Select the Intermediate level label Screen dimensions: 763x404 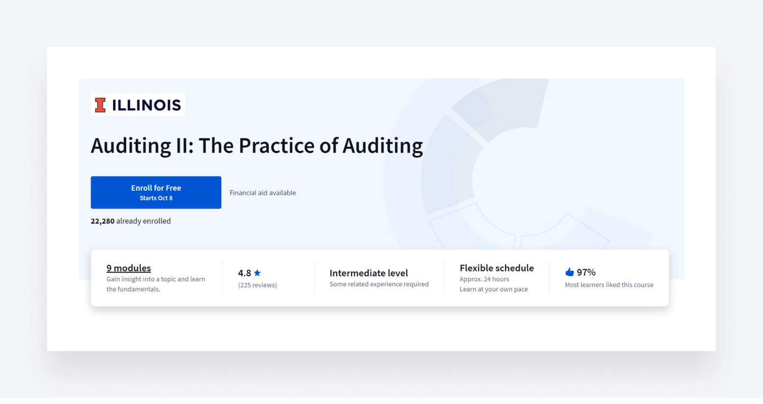tap(368, 273)
